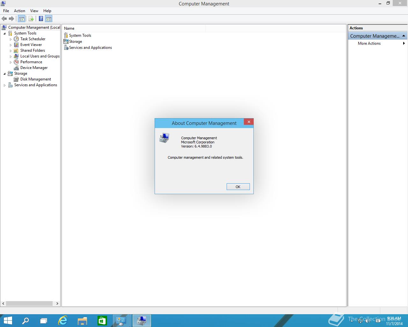
Task: Click the Task Scheduler clock icon
Action: tap(16, 39)
